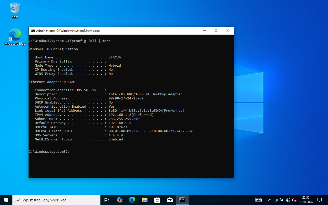
Task: Click the Command Prompt taskbar button
Action: click(x=182, y=200)
